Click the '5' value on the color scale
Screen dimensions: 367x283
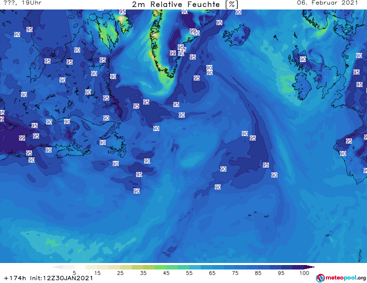(x=74, y=273)
